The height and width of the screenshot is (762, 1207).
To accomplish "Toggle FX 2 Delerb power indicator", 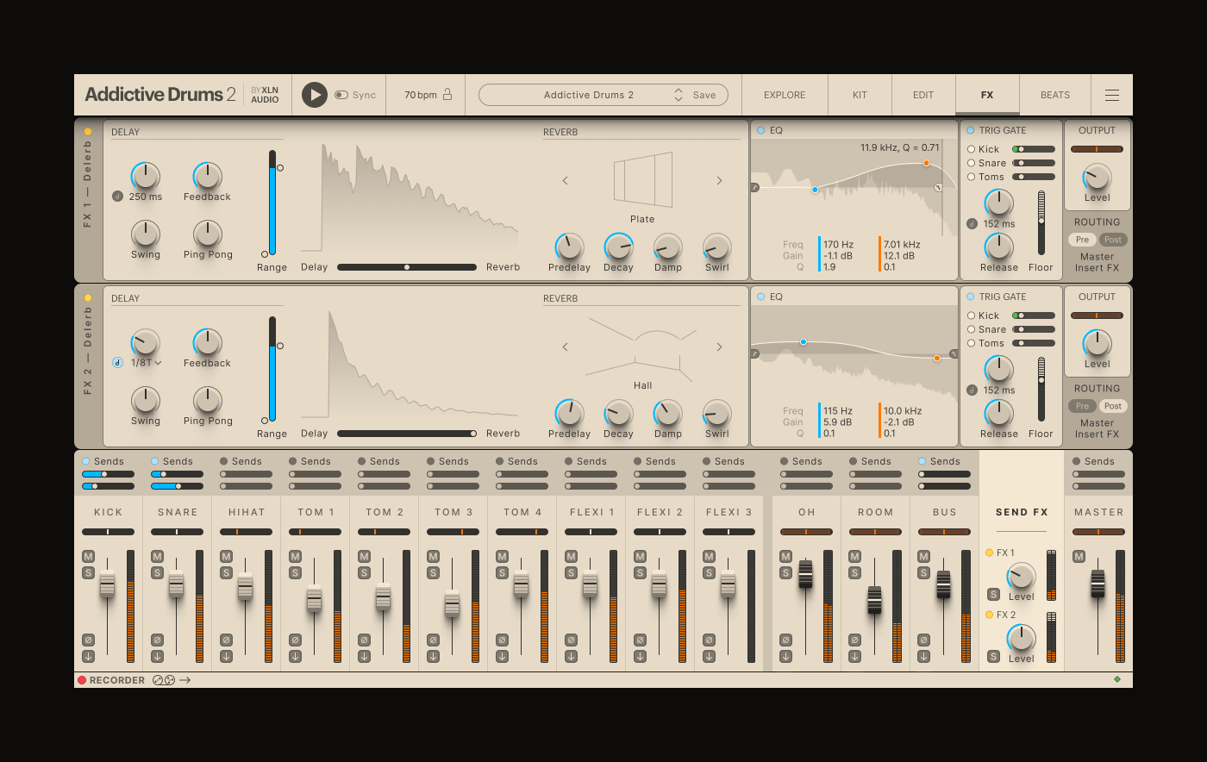I will pos(87,298).
